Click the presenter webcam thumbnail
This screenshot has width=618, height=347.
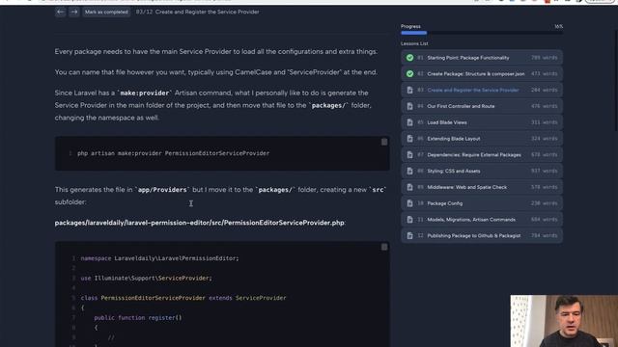point(564,321)
